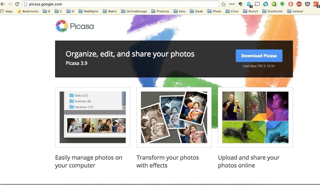Click the Picasa logo
The height and width of the screenshot is (185, 320).
pyautogui.click(x=75, y=26)
